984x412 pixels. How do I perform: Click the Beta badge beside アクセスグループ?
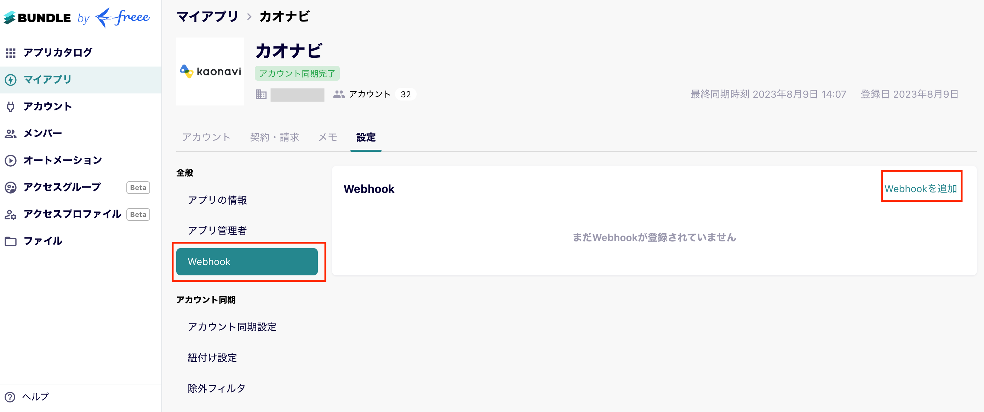coord(138,188)
